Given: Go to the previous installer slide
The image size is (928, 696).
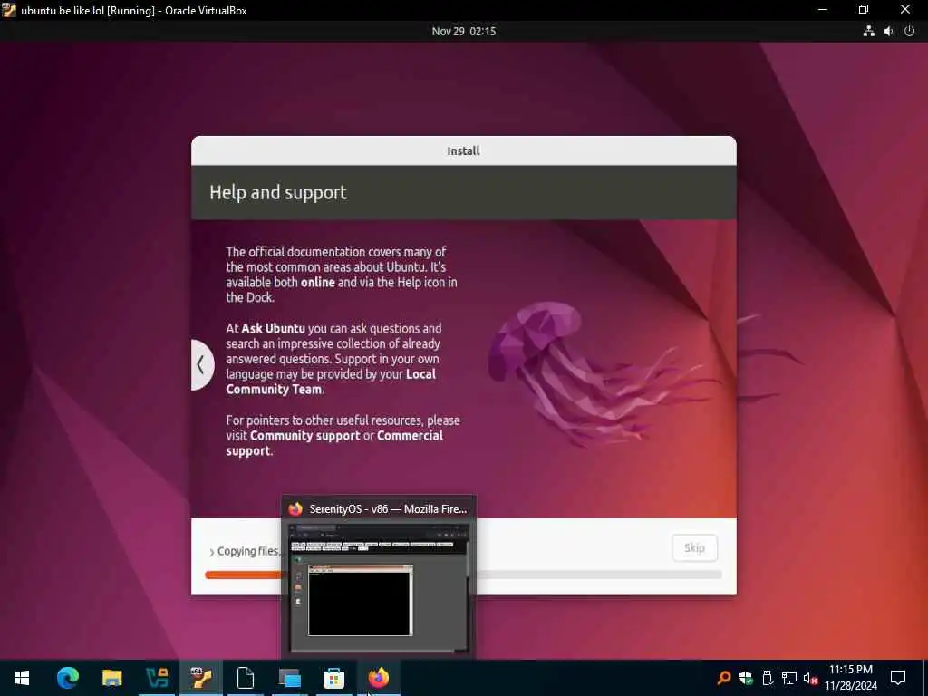Looking at the screenshot, I should pos(201,364).
